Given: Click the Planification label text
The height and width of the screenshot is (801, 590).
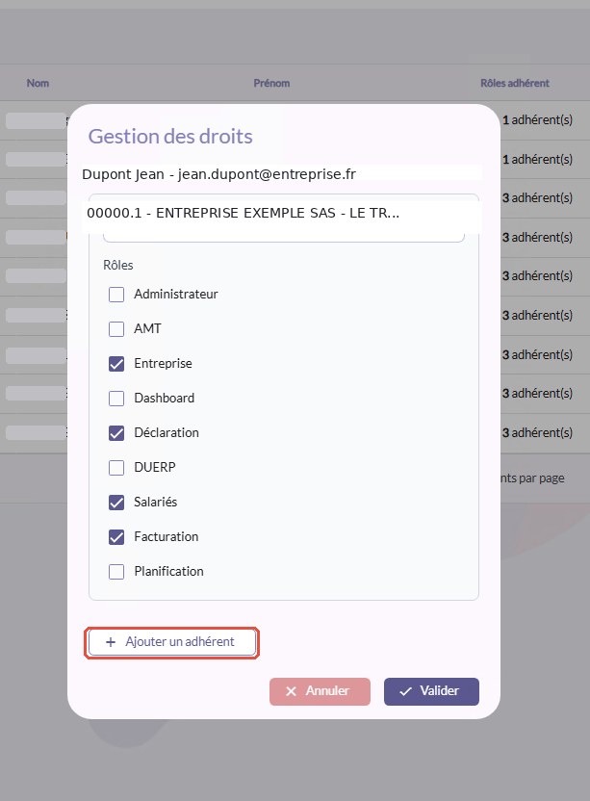Looking at the screenshot, I should pyautogui.click(x=169, y=572).
